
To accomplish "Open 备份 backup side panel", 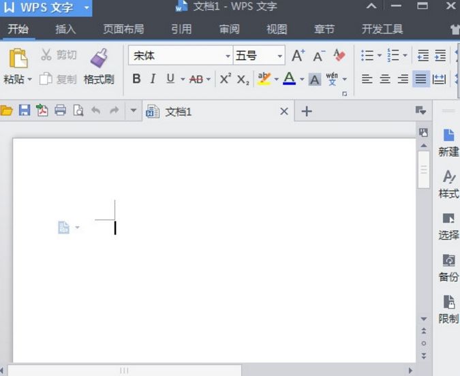I will tap(448, 268).
